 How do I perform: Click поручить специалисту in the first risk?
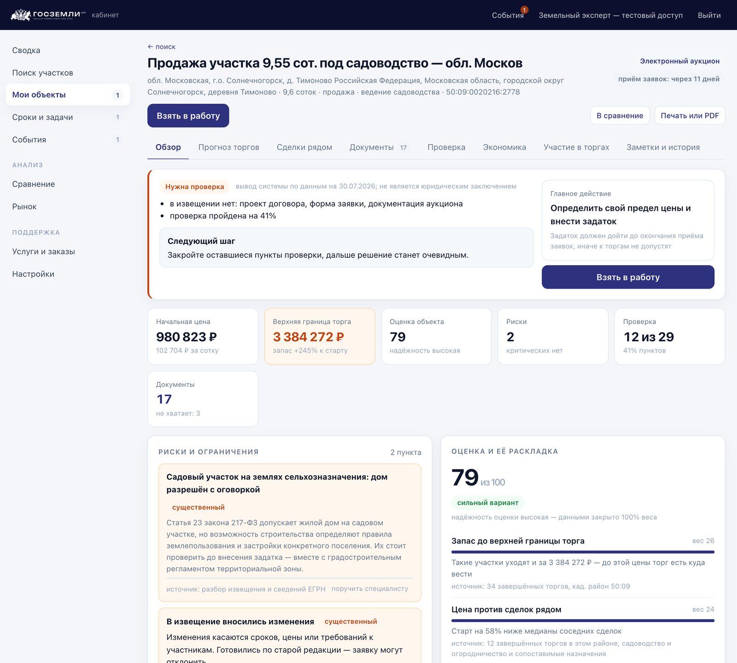click(x=369, y=589)
